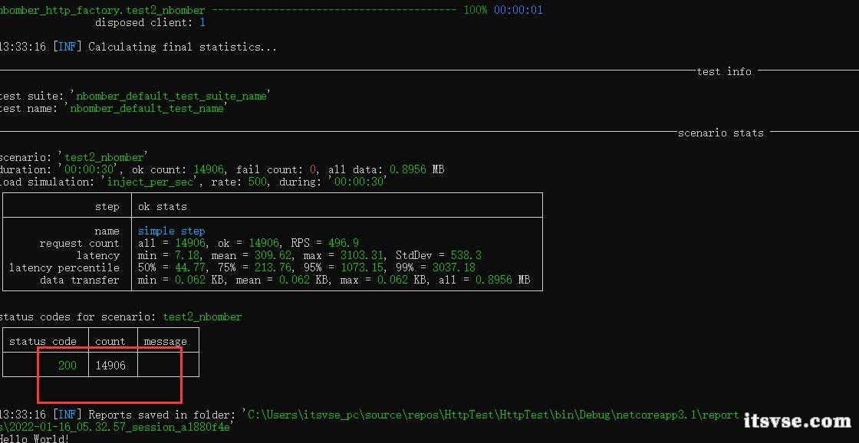The height and width of the screenshot is (443, 859).
Task: Click the itsvse.com watermark
Action: [x=798, y=421]
